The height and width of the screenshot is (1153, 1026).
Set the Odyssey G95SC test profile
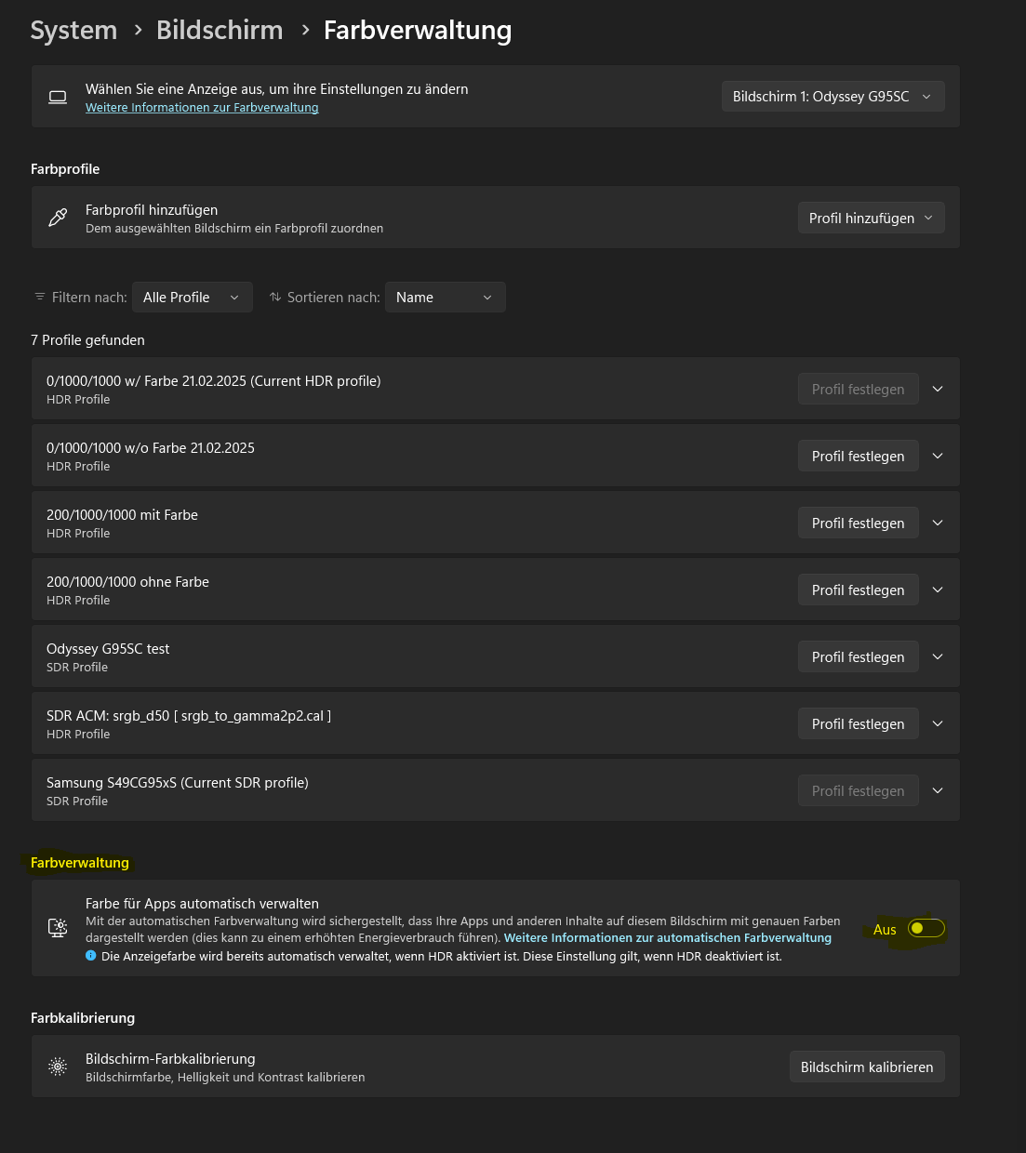tap(858, 656)
